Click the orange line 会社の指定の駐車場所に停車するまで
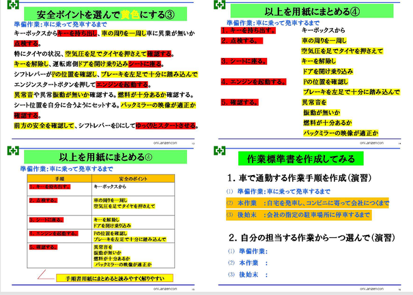 [x=318, y=215]
